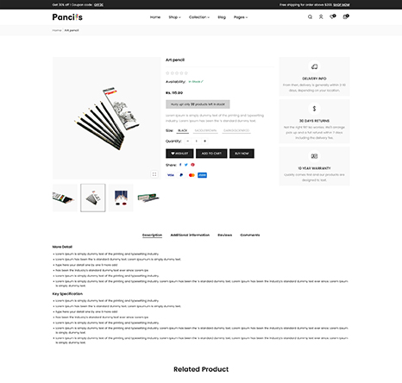This screenshot has width=402, height=383.
Task: Click the Add to Cart button
Action: pos(211,154)
